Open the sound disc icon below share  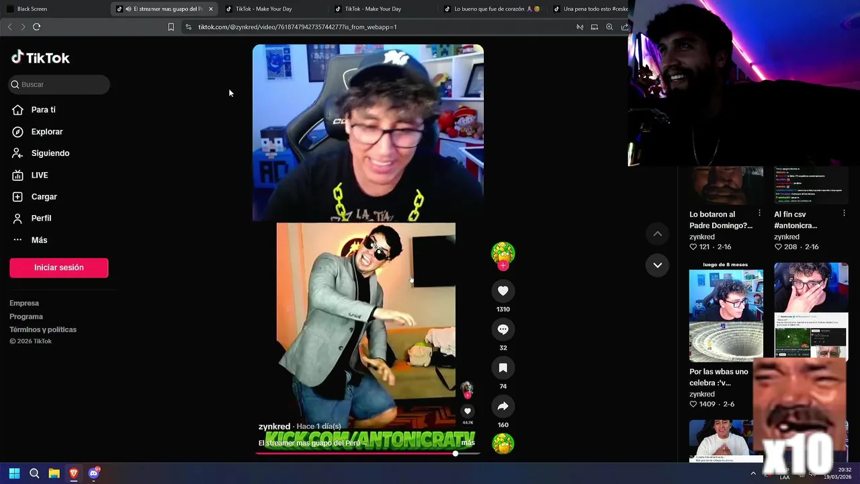[503, 444]
